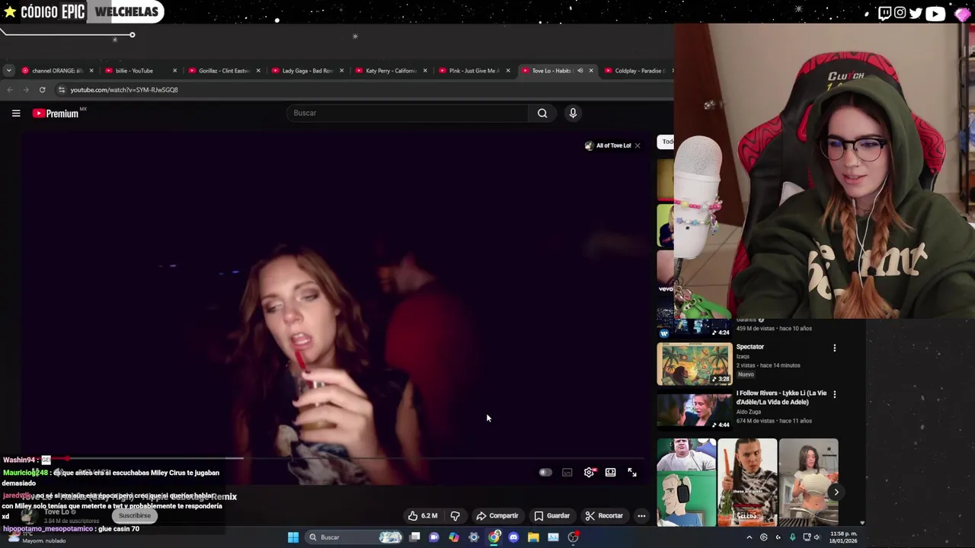Like the video showing 6.2 M
Screen dimensions: 975x548
(422, 516)
